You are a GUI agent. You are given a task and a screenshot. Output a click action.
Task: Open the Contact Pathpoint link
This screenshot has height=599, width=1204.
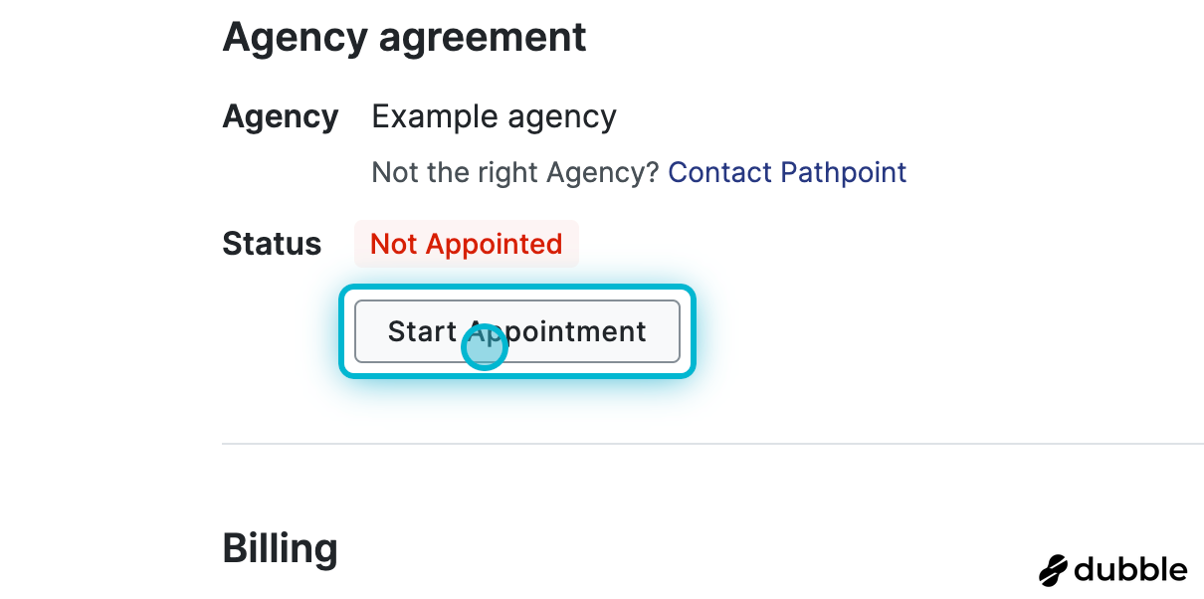pyautogui.click(x=787, y=172)
